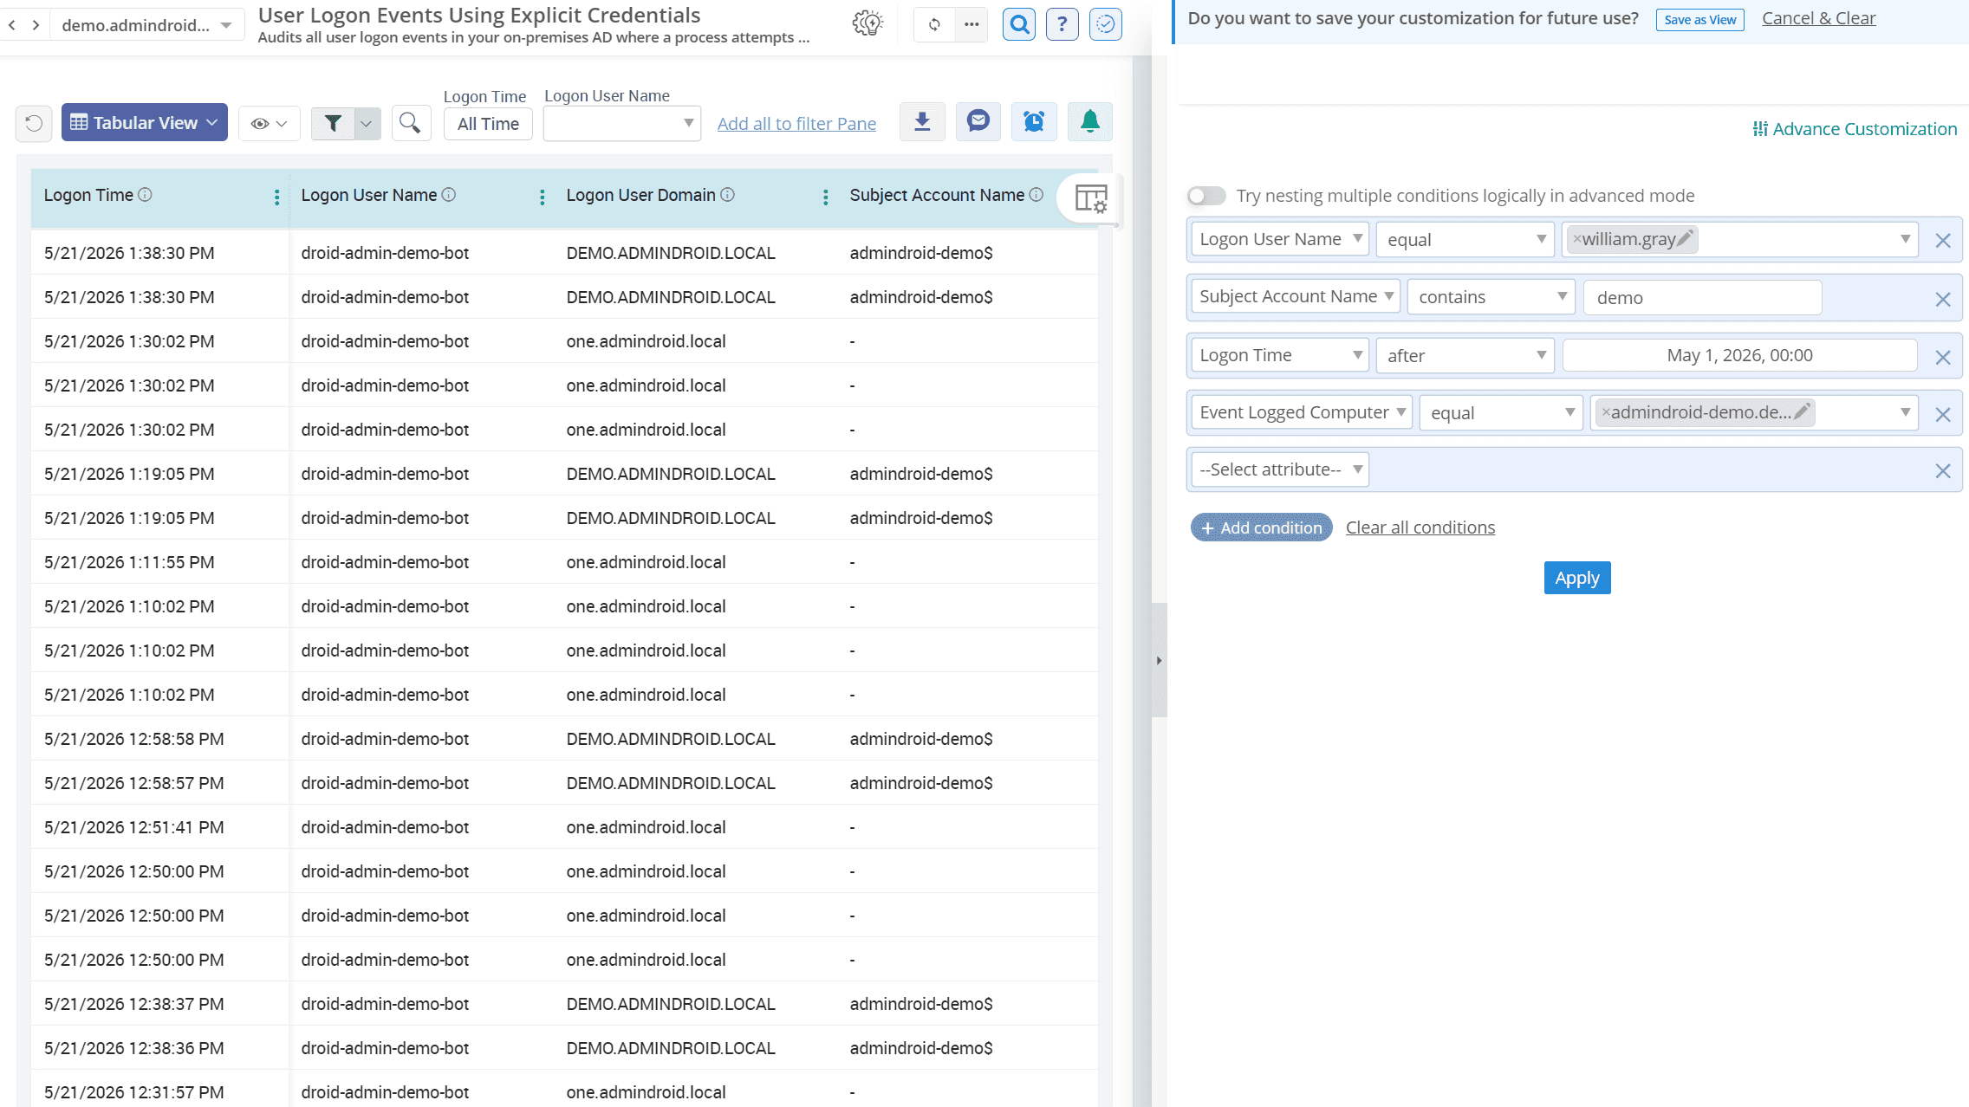Schedule report with alarm clock icon
The height and width of the screenshot is (1107, 1969).
click(x=1034, y=122)
